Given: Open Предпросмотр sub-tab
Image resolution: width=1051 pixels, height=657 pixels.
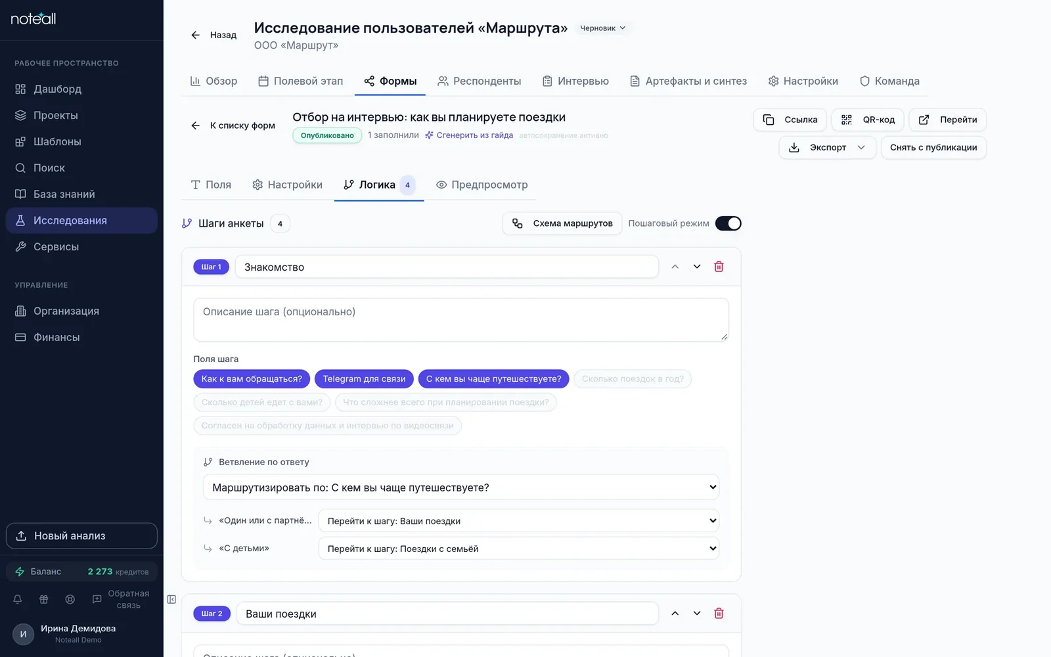Looking at the screenshot, I should click(x=482, y=185).
